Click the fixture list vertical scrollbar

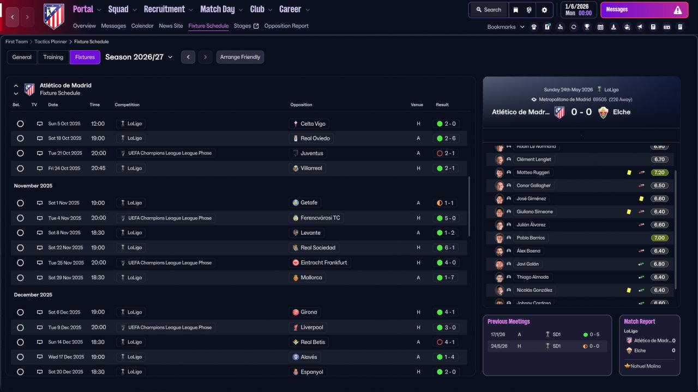469,206
